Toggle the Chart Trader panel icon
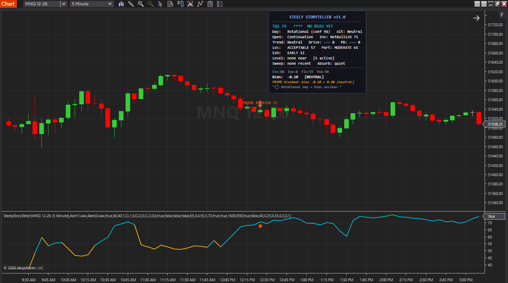 [x=180, y=4]
